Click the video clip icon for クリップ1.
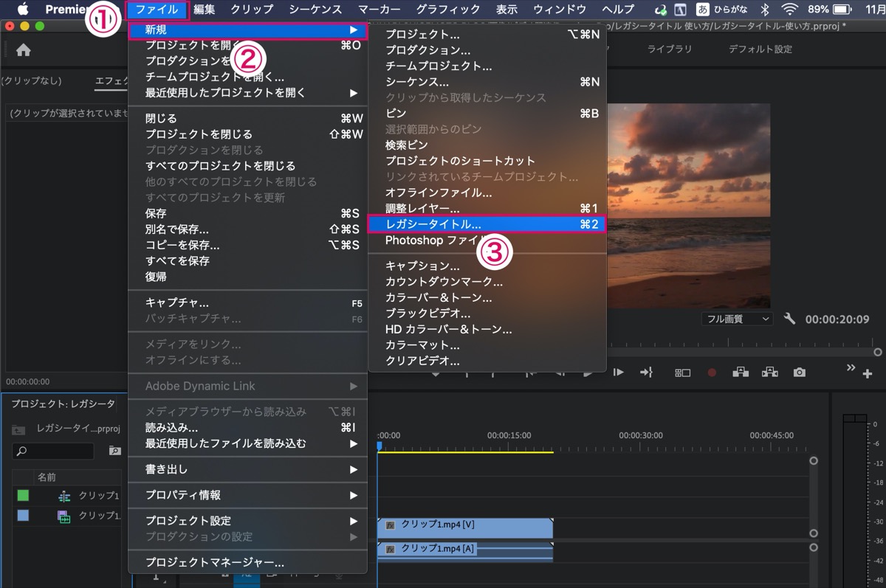This screenshot has height=588, width=886. 64,516
